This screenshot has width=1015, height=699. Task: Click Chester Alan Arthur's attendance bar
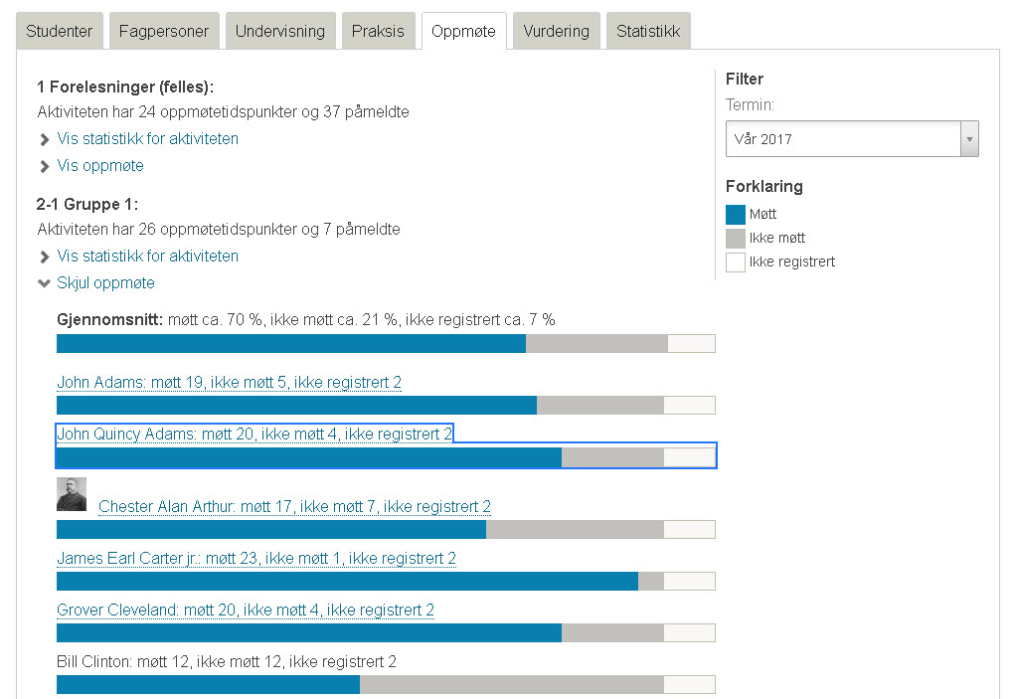click(386, 529)
